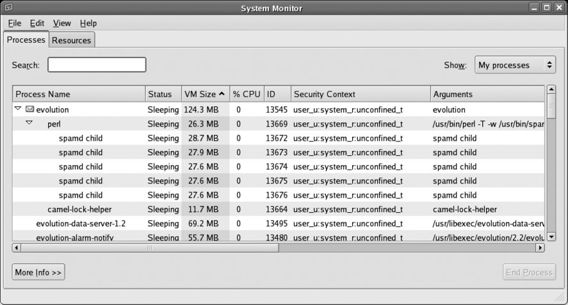This screenshot has width=568, height=305.
Task: Minimize the System Monitor window
Action: click(534, 8)
